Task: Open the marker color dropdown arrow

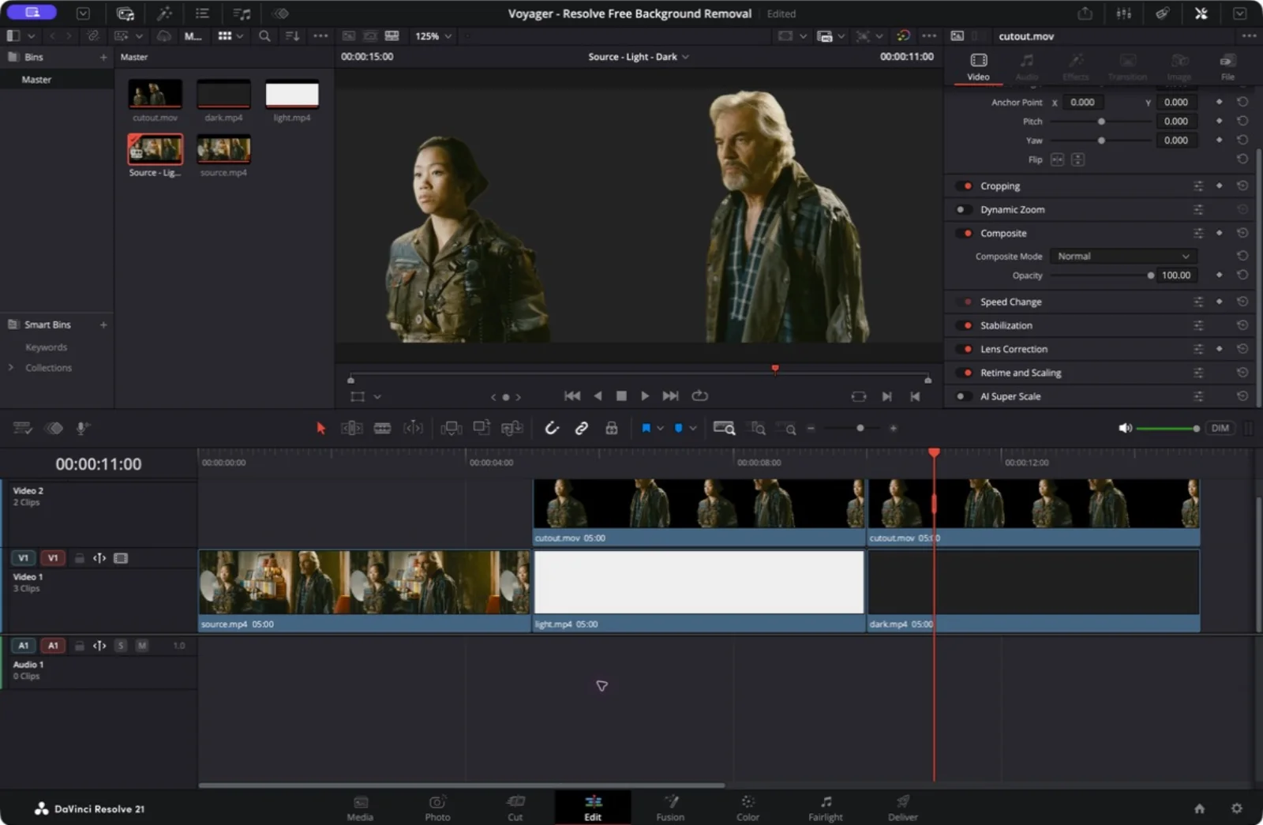Action: pos(692,429)
